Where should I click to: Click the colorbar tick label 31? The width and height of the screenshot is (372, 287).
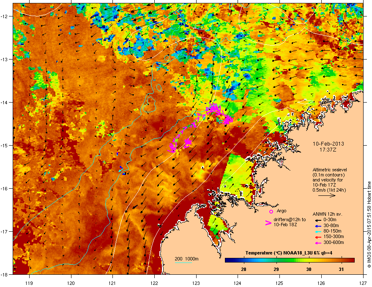coord(341,269)
